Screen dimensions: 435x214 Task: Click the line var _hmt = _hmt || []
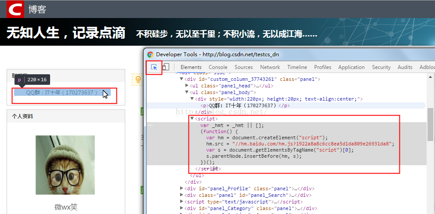pyautogui.click(x=232, y=125)
